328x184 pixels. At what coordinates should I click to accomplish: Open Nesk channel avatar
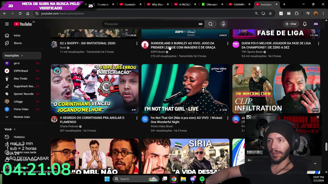pyautogui.click(x=54, y=44)
